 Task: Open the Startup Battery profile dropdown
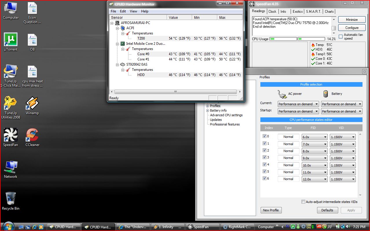(342, 111)
